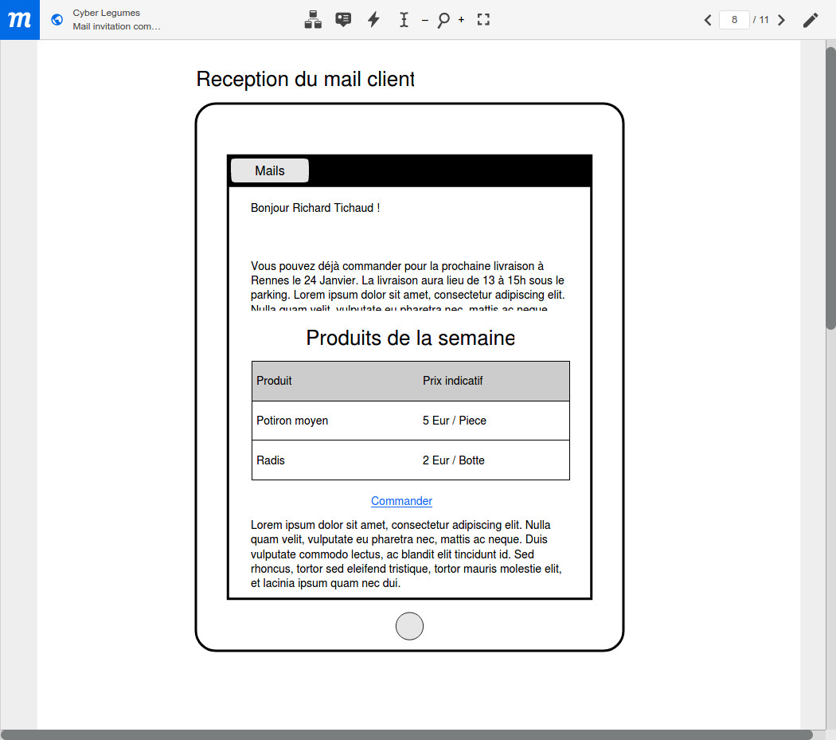Viewport: 836px width, 740px height.
Task: Select the text cursor tool icon
Action: click(x=404, y=20)
